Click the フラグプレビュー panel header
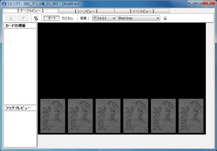Viewport: 217px width, 151px height. [x=20, y=108]
